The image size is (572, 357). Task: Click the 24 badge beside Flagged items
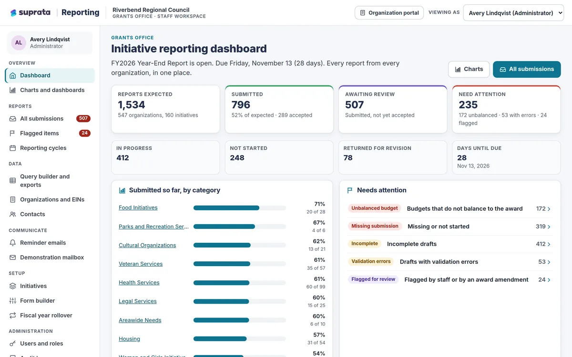point(85,133)
